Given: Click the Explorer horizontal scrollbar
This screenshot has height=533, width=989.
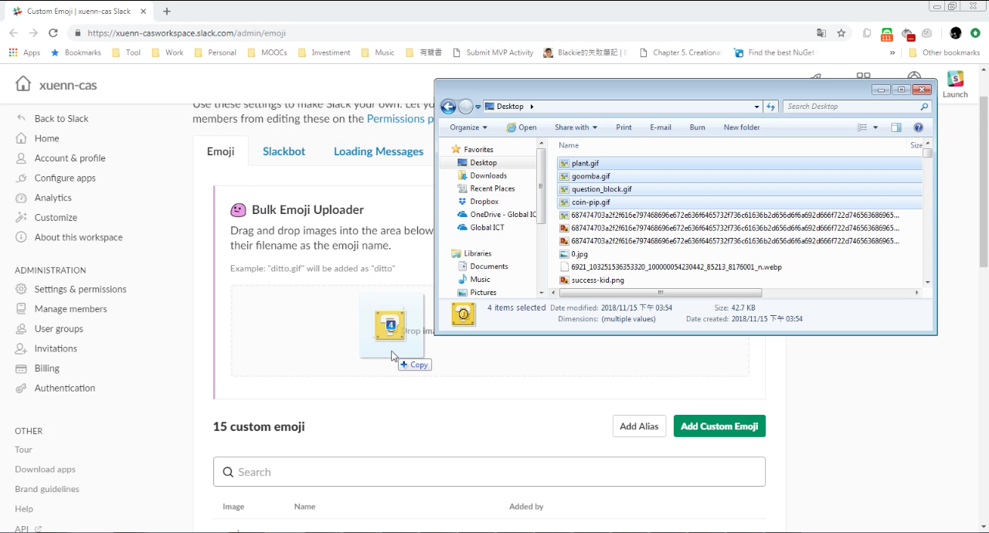Looking at the screenshot, I should tap(661, 293).
